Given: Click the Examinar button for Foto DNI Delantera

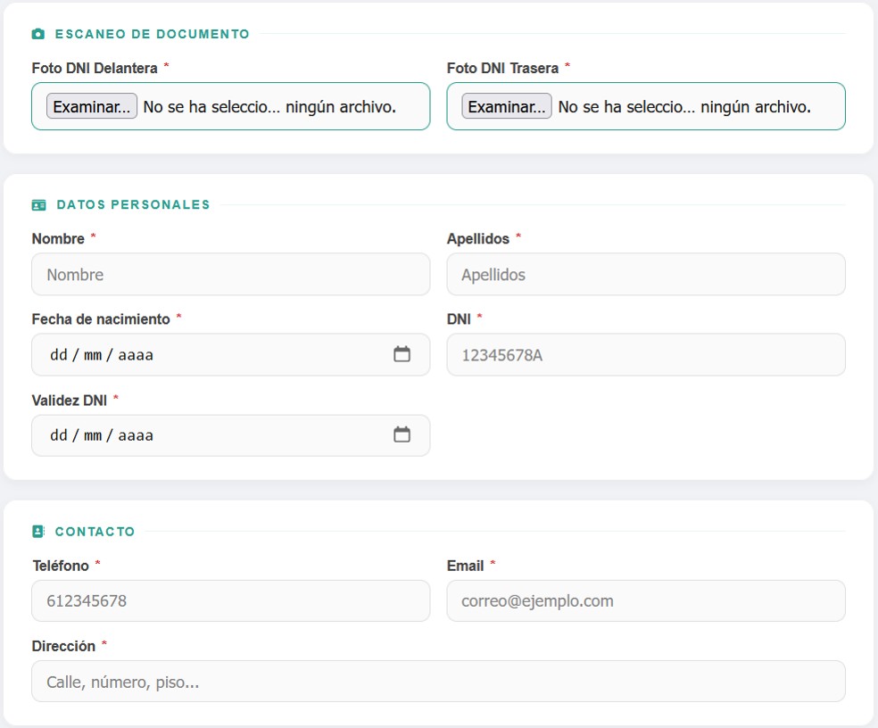Looking at the screenshot, I should (x=90, y=106).
